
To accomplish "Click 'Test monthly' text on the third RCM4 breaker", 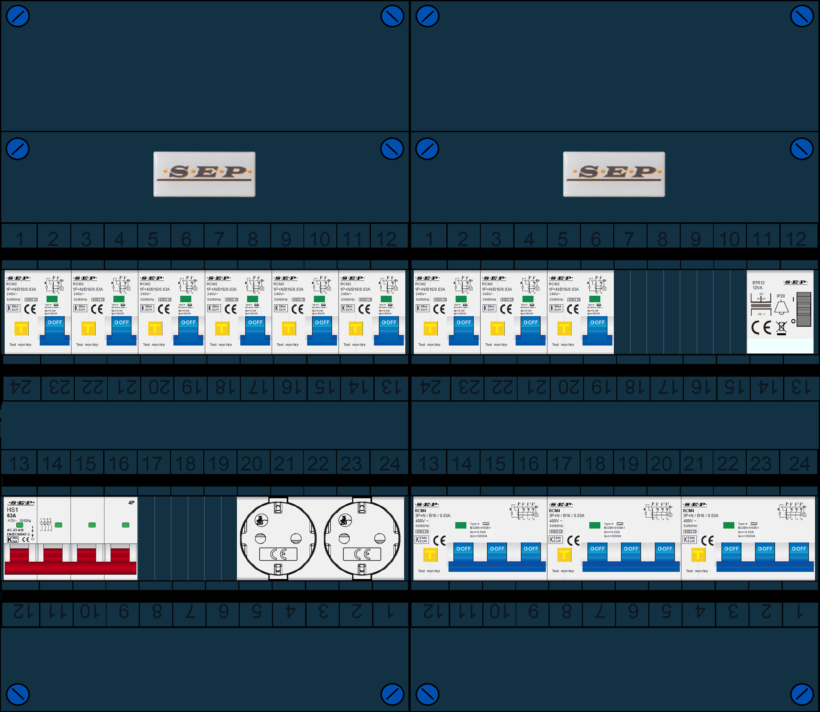I will (697, 571).
